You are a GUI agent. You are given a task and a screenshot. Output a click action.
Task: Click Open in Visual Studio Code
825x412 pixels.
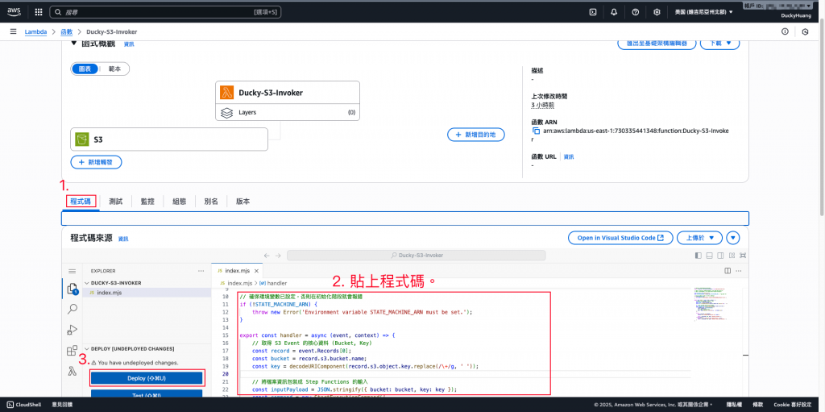[x=621, y=238]
